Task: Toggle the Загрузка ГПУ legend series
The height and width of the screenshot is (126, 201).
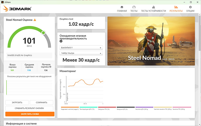Action: (x=107, y=109)
